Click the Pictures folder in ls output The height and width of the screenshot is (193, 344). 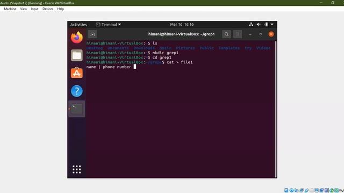[x=185, y=48]
